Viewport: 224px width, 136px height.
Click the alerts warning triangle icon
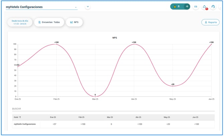(175, 7)
